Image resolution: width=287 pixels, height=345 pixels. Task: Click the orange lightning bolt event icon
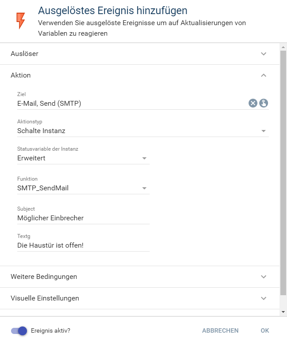click(x=20, y=21)
